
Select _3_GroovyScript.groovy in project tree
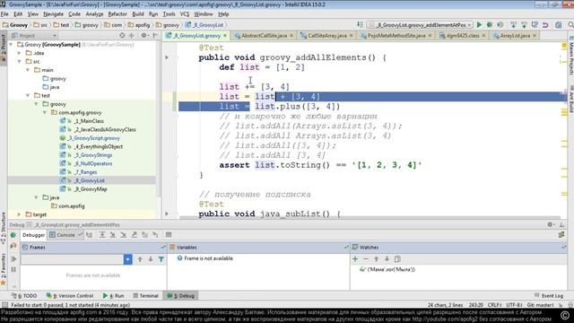93,138
